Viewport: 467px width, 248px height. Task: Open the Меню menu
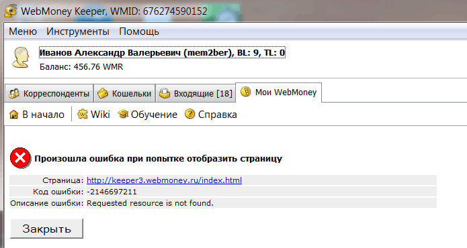pos(23,32)
